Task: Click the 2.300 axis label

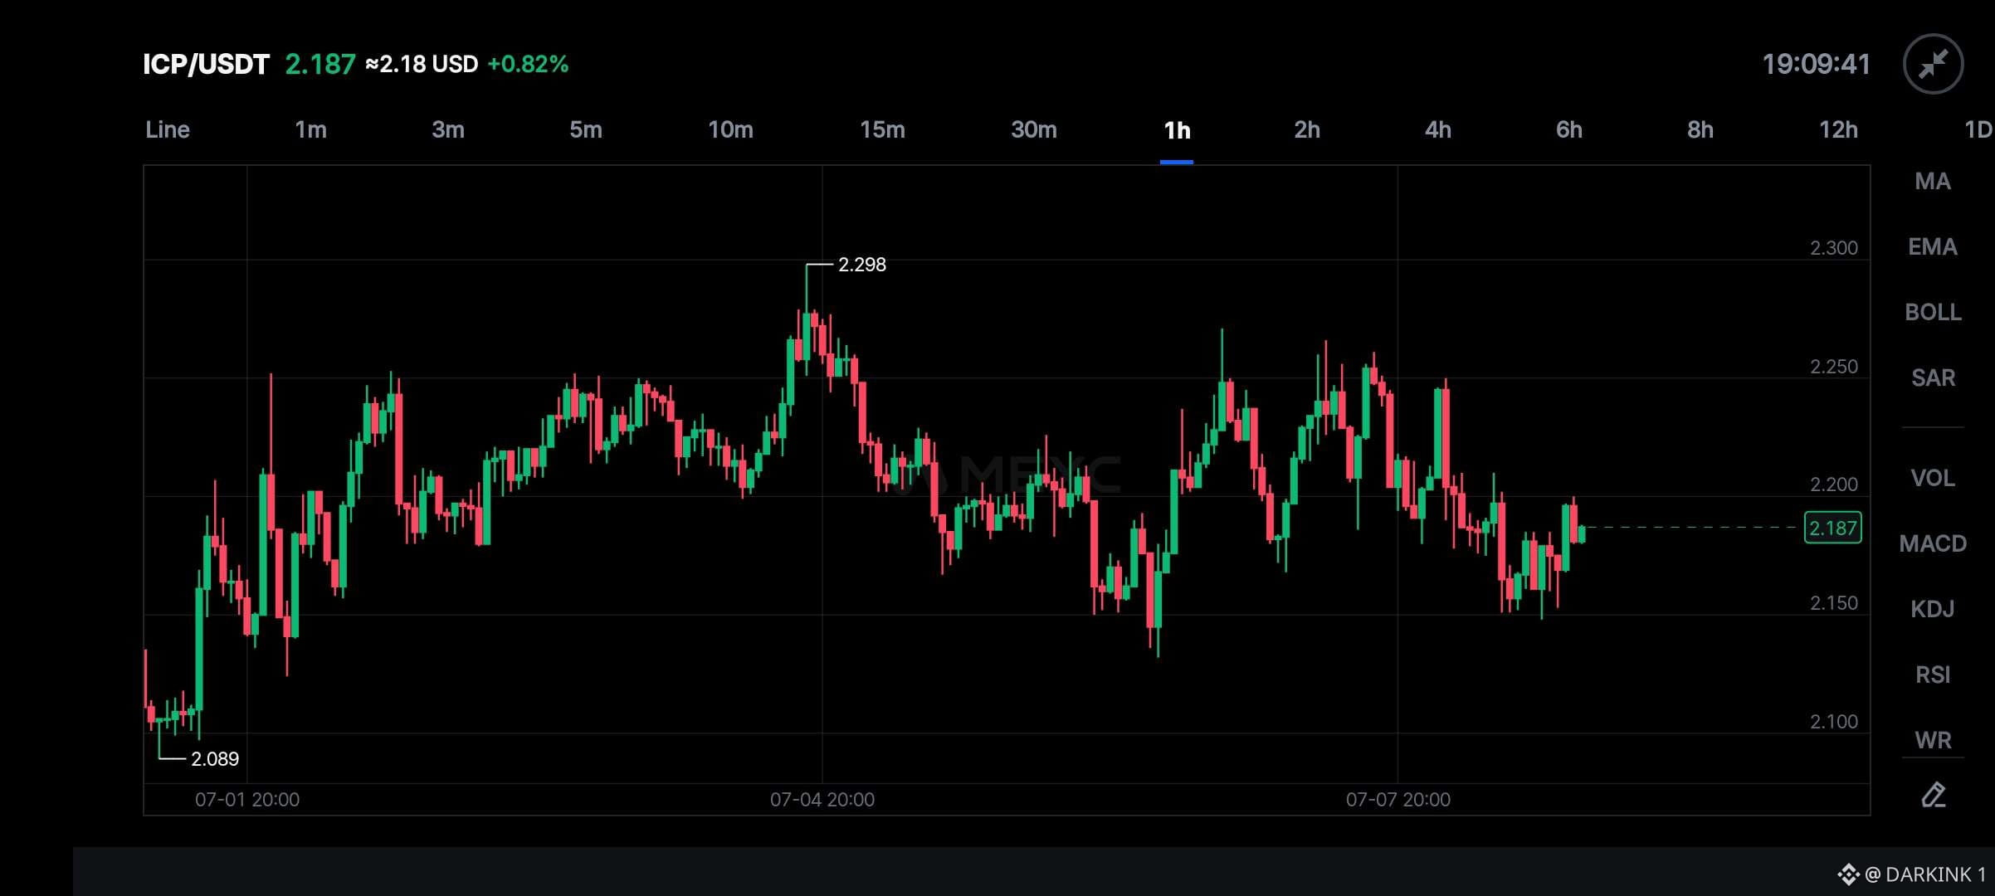Action: (x=1833, y=248)
